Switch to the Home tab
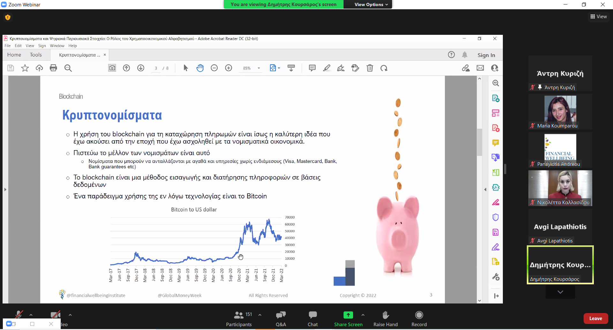 (x=14, y=55)
